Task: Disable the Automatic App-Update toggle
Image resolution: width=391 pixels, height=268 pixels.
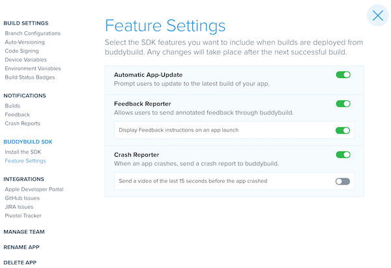Action: pyautogui.click(x=343, y=75)
